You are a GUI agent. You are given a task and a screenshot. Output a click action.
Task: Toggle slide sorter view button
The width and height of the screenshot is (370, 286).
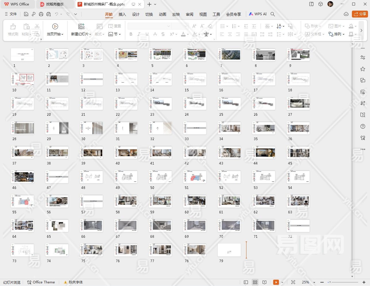pos(255,282)
